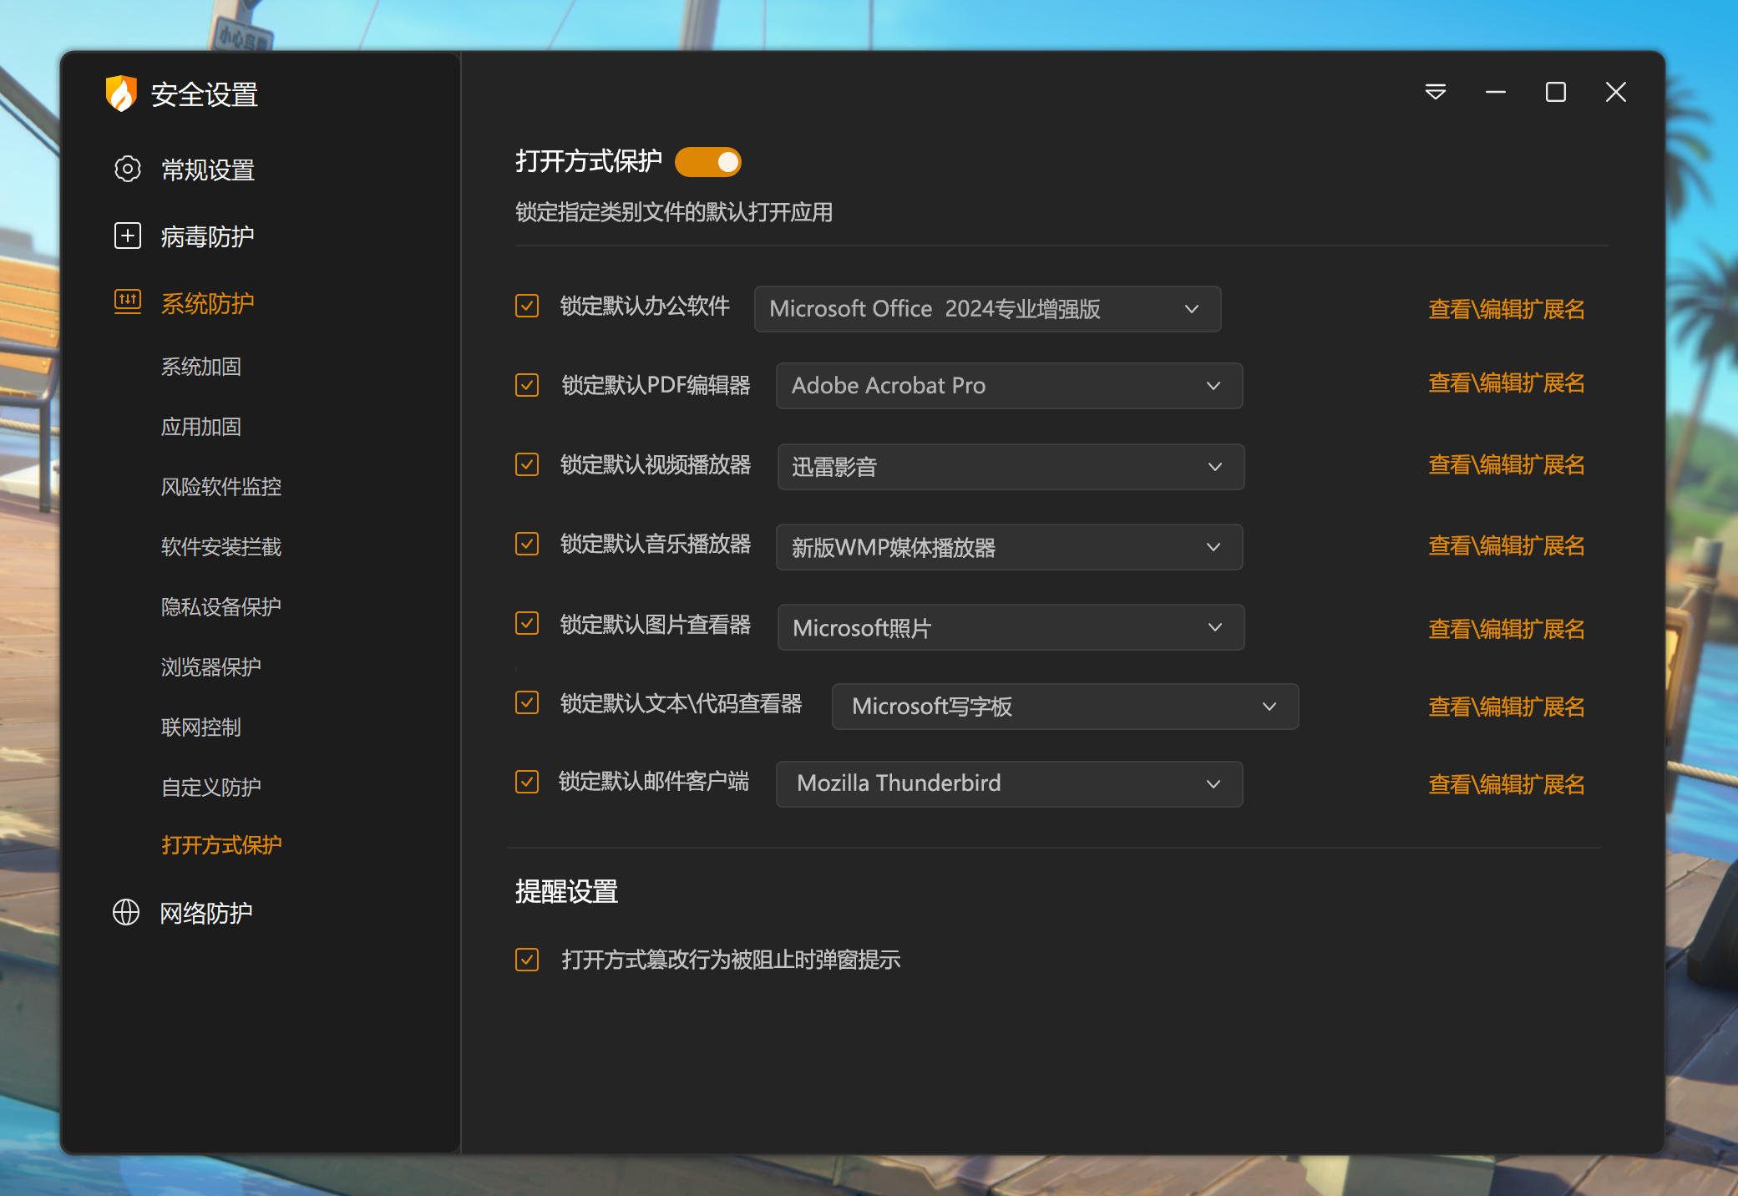Click 查看\编辑扩展名 for 邮件客户端 row
This screenshot has height=1196, width=1738.
point(1506,785)
